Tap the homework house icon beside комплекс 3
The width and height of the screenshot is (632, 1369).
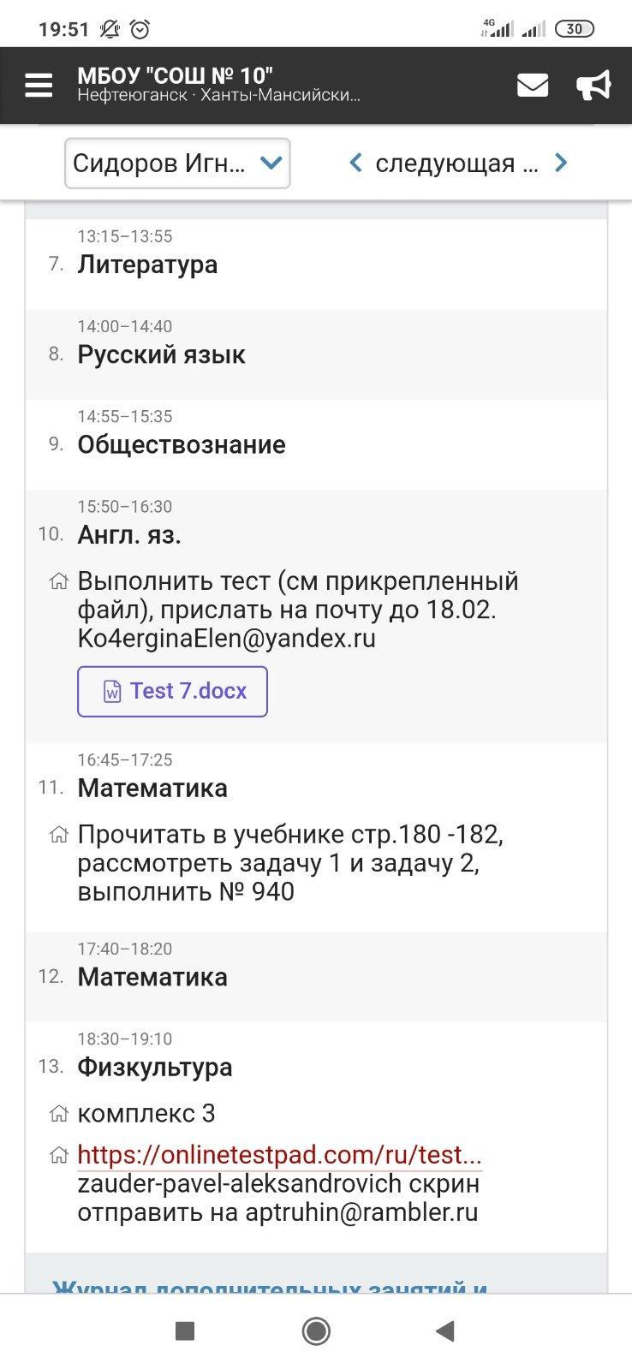(x=58, y=1114)
